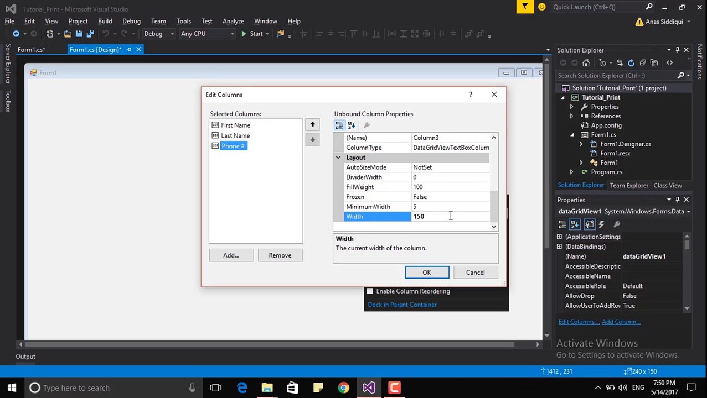This screenshot has height=398, width=707.
Task: Move selected column up with arrow button
Action: (312, 125)
